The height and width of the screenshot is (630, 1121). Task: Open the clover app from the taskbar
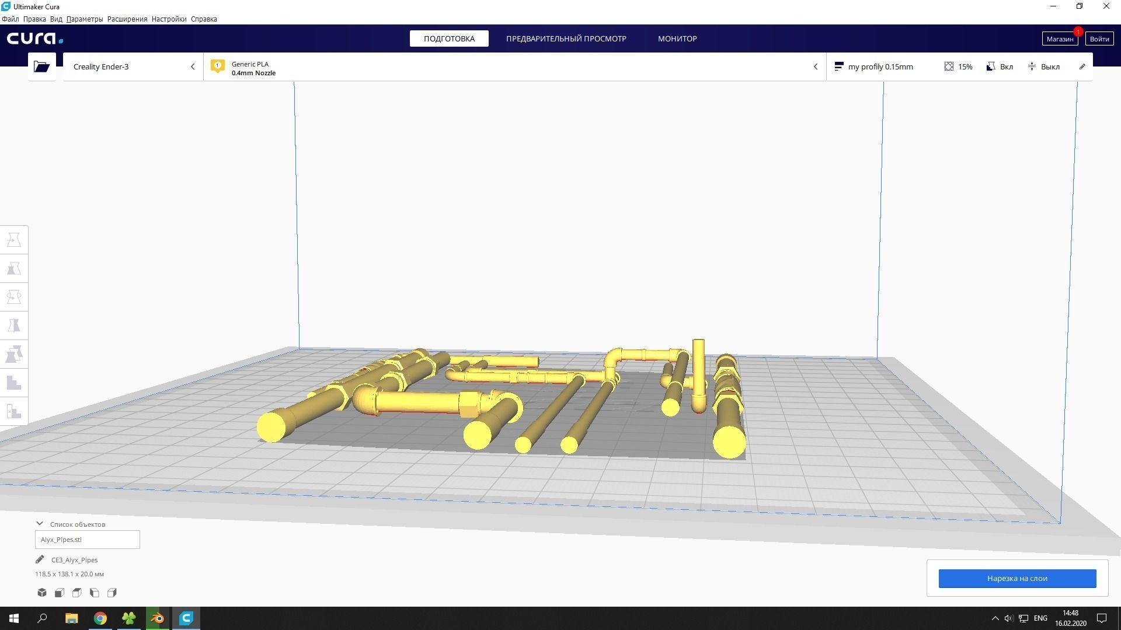(129, 618)
